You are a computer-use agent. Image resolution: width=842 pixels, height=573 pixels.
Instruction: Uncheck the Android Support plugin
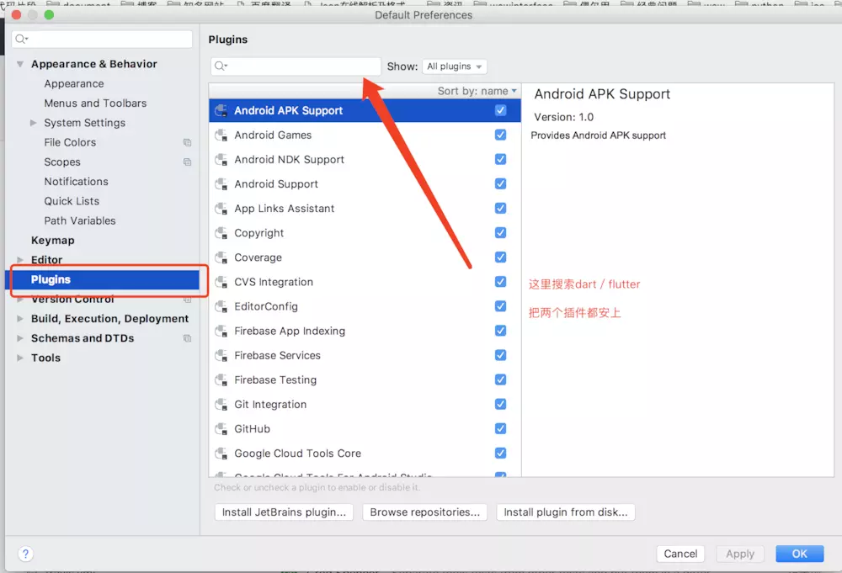pos(500,183)
